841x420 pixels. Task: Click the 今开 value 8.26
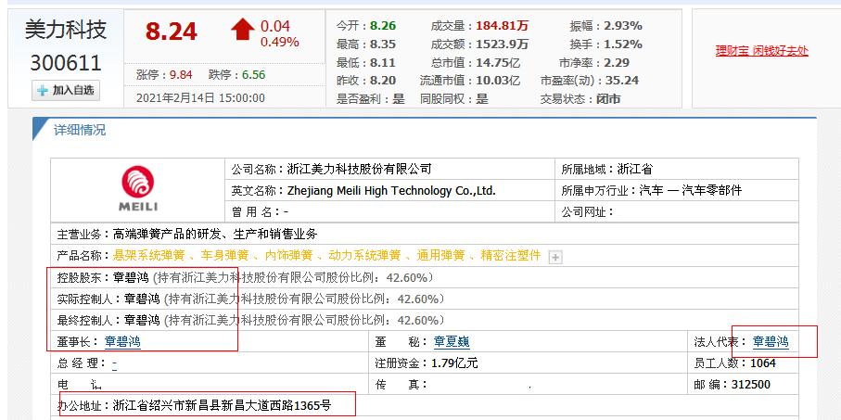pos(383,26)
